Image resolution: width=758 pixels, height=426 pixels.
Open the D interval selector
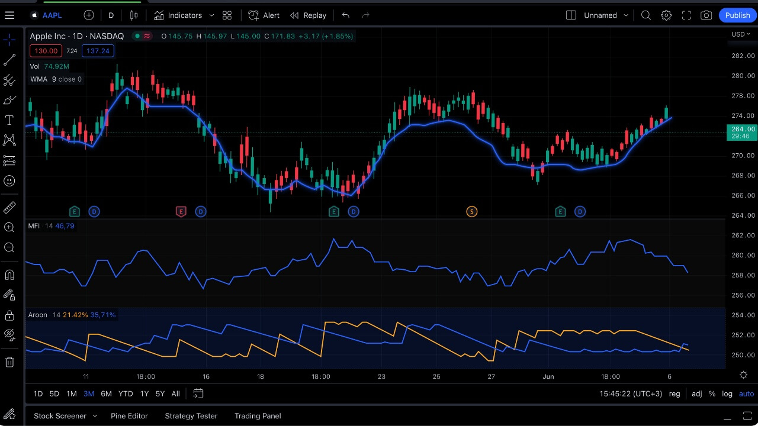tap(111, 15)
